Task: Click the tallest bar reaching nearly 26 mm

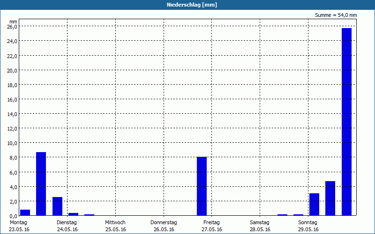Action: click(x=346, y=122)
